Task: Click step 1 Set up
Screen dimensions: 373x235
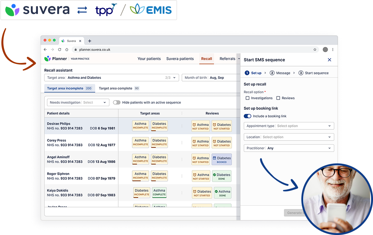Action: tap(253, 73)
